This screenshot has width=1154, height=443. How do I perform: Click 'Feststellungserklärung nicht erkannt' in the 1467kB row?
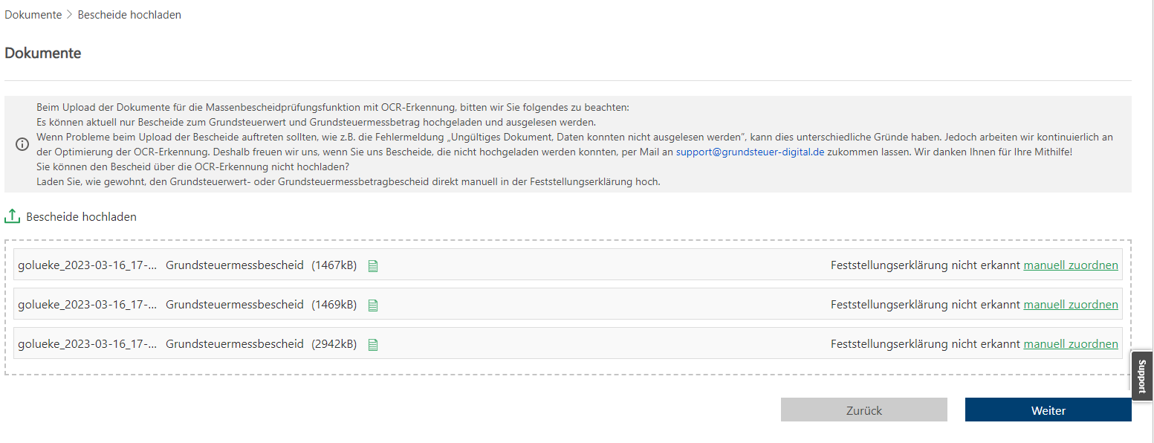pos(925,265)
